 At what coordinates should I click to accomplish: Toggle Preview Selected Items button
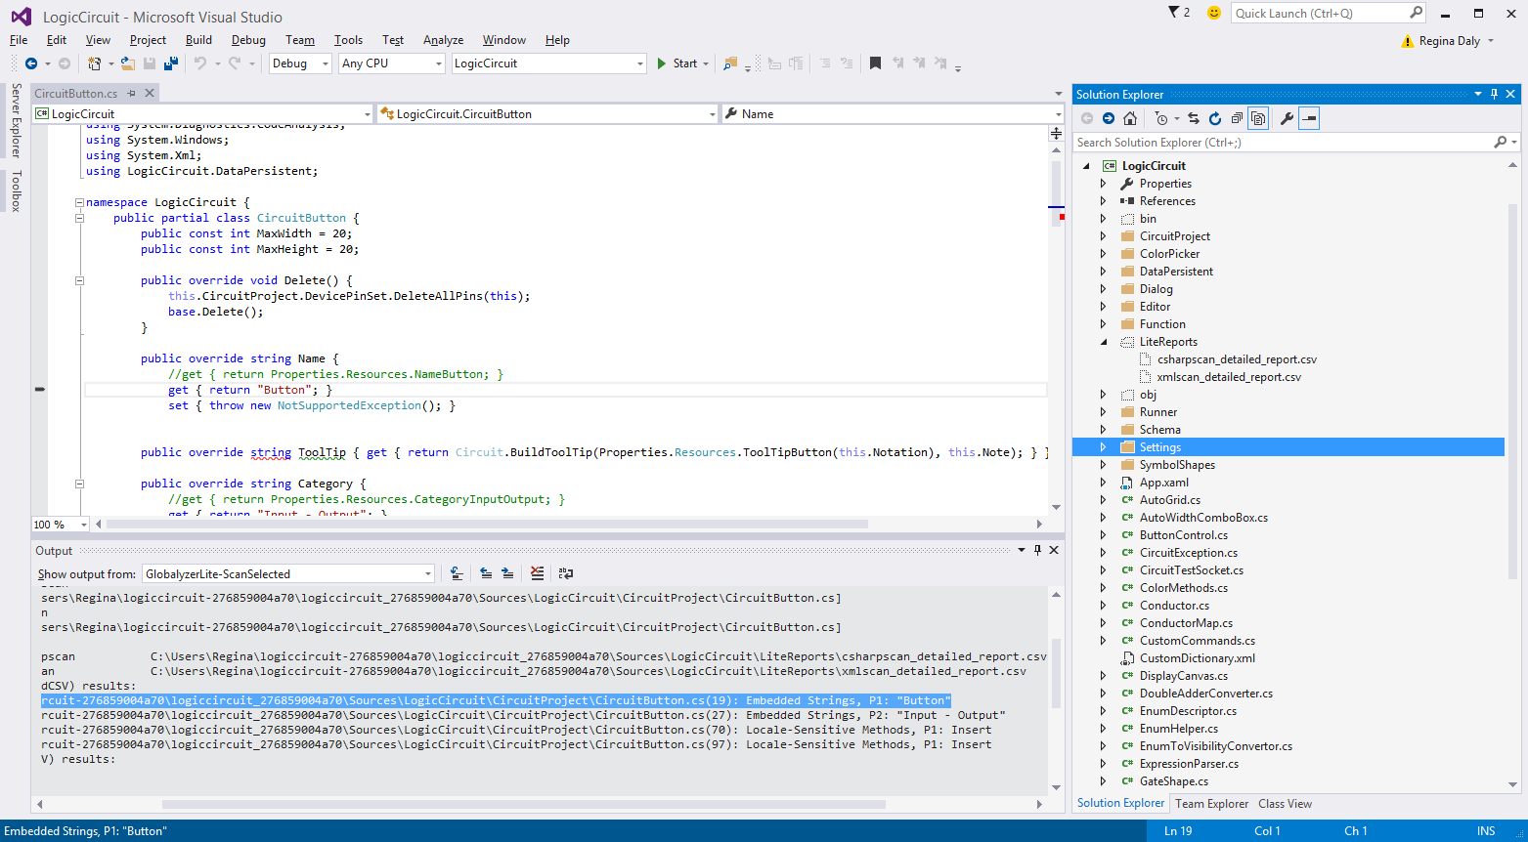point(1309,118)
